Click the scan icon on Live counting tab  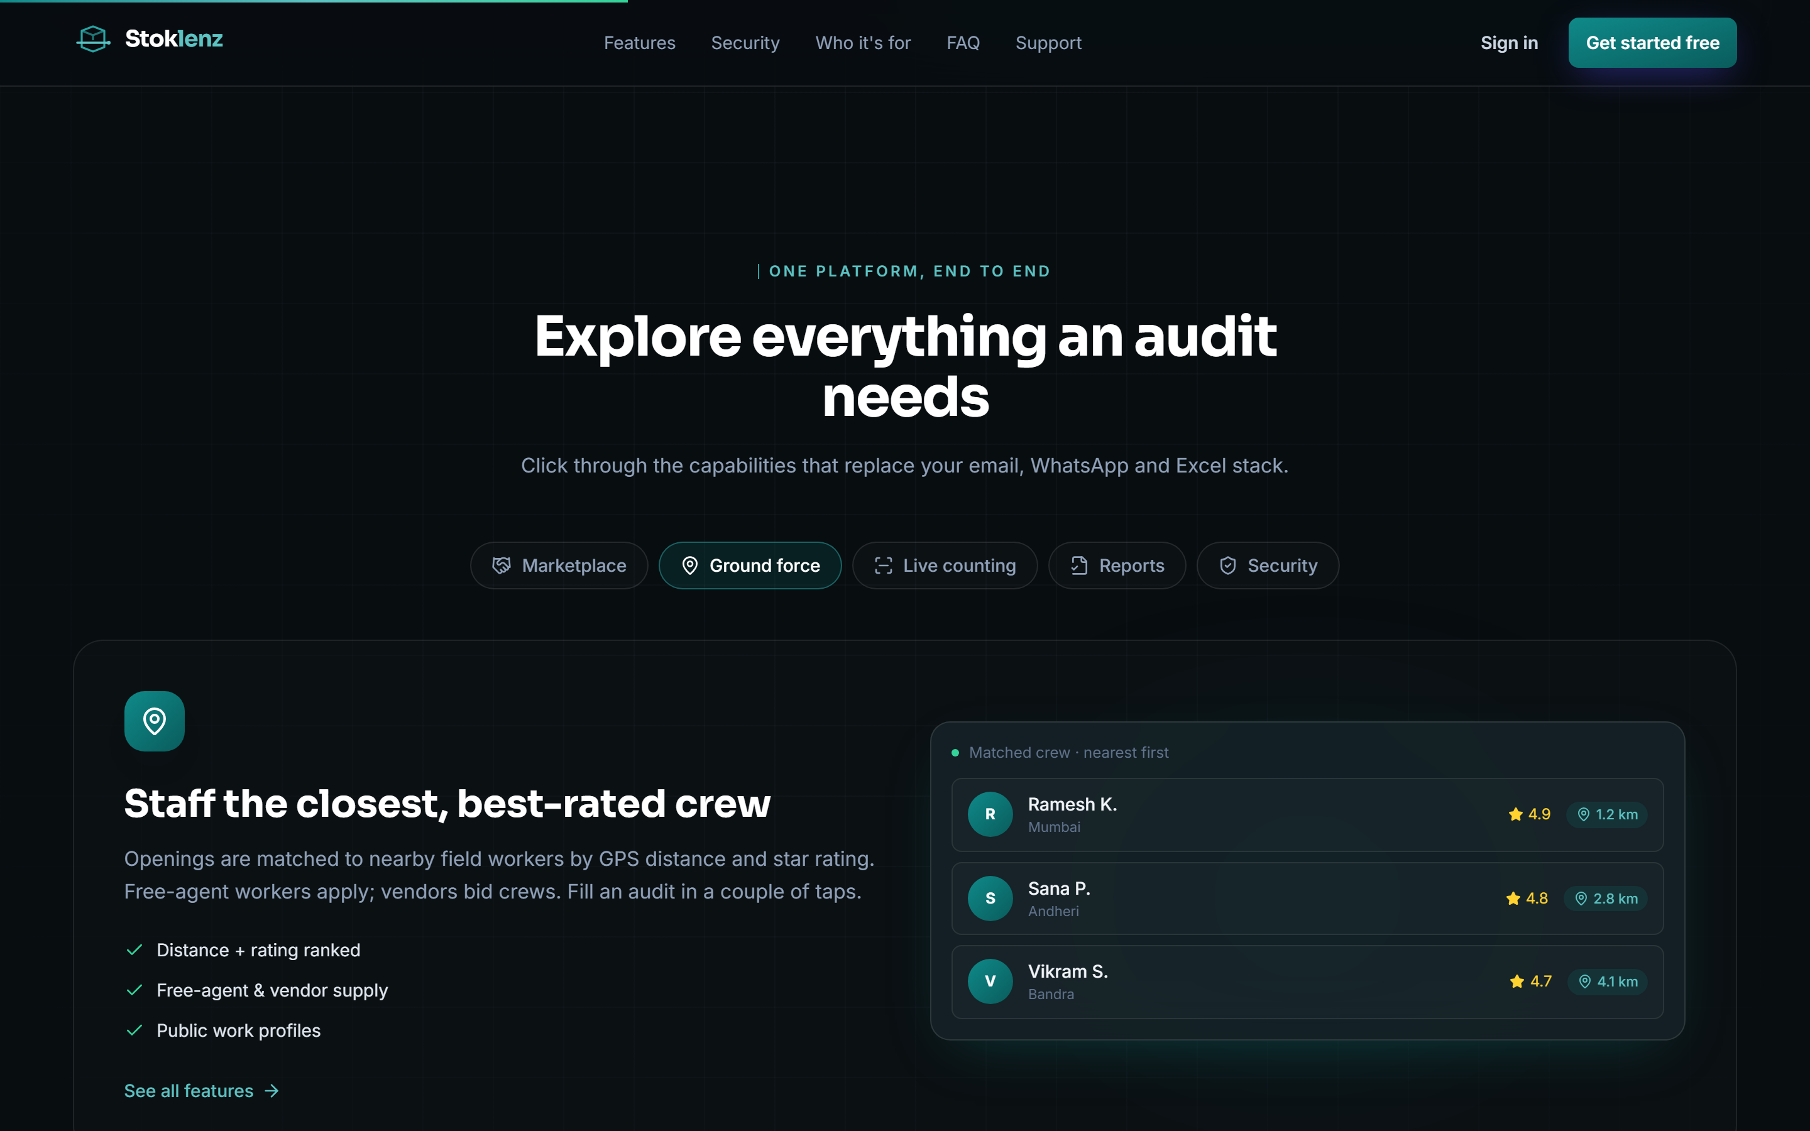[883, 565]
